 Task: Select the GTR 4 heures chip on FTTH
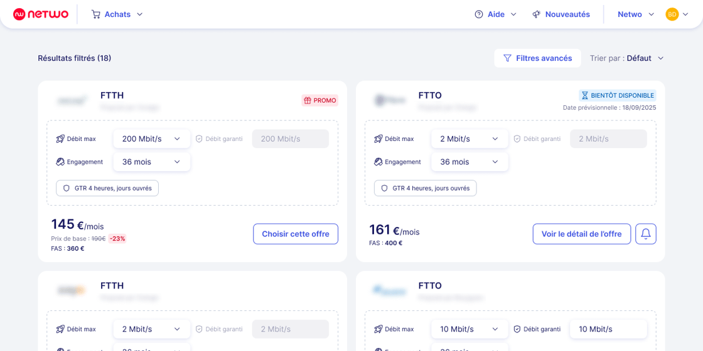[x=107, y=188]
